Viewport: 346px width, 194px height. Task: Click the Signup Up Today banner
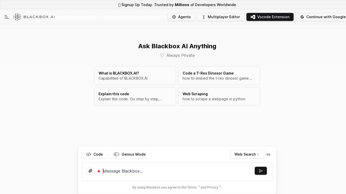coord(177,5)
